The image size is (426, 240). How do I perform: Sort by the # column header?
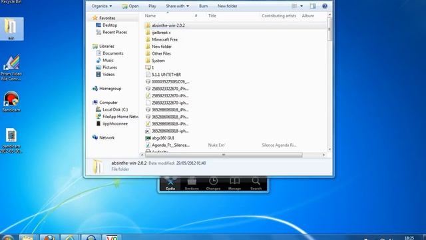(196, 16)
